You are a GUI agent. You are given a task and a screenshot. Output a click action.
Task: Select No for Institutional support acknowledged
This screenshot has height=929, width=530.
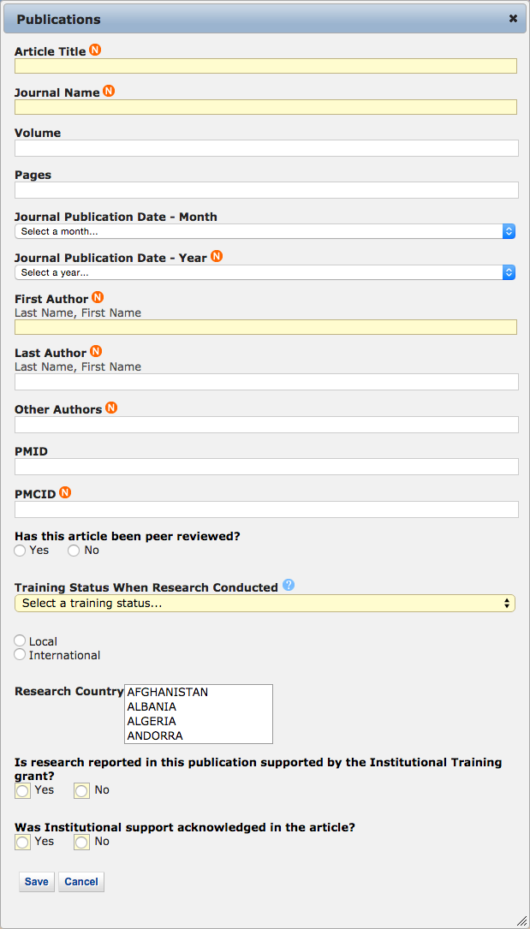[x=82, y=843]
